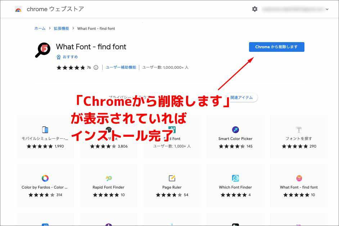Open the おすすめ label link
The image size is (339, 226).
click(x=70, y=57)
